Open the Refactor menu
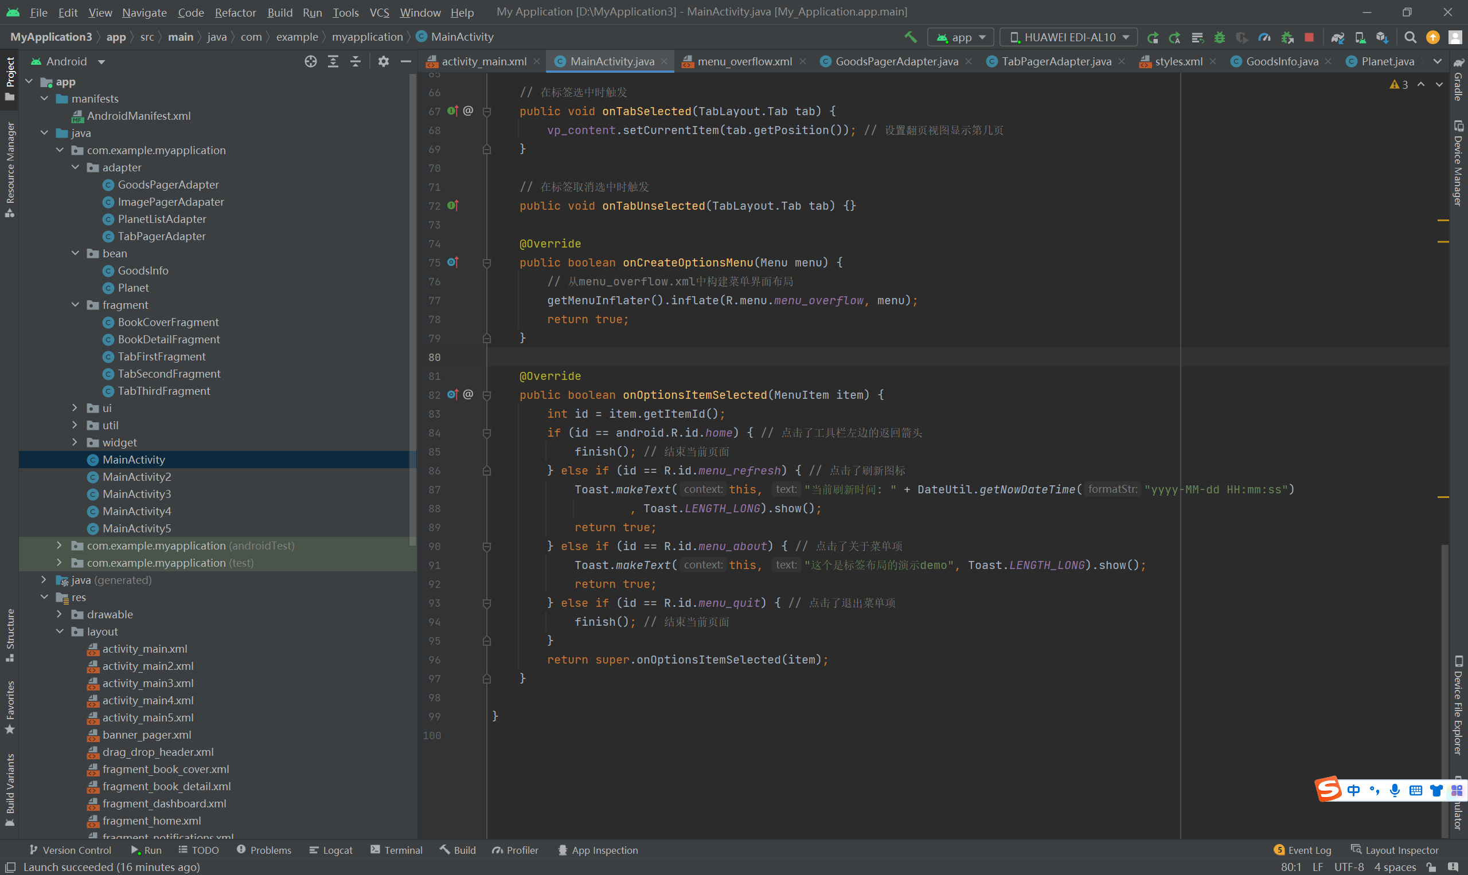Image resolution: width=1468 pixels, height=875 pixels. [235, 12]
